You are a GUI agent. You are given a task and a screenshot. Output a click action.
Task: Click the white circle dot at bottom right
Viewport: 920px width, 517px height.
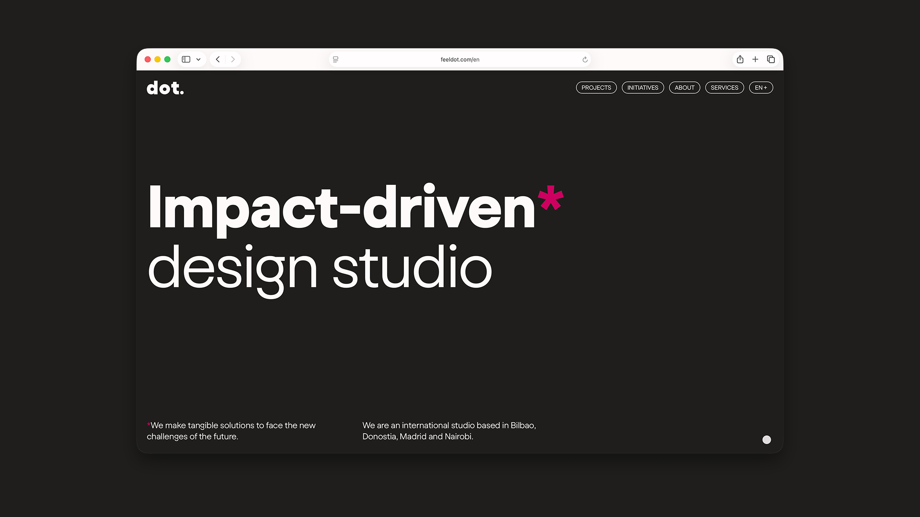(x=767, y=439)
